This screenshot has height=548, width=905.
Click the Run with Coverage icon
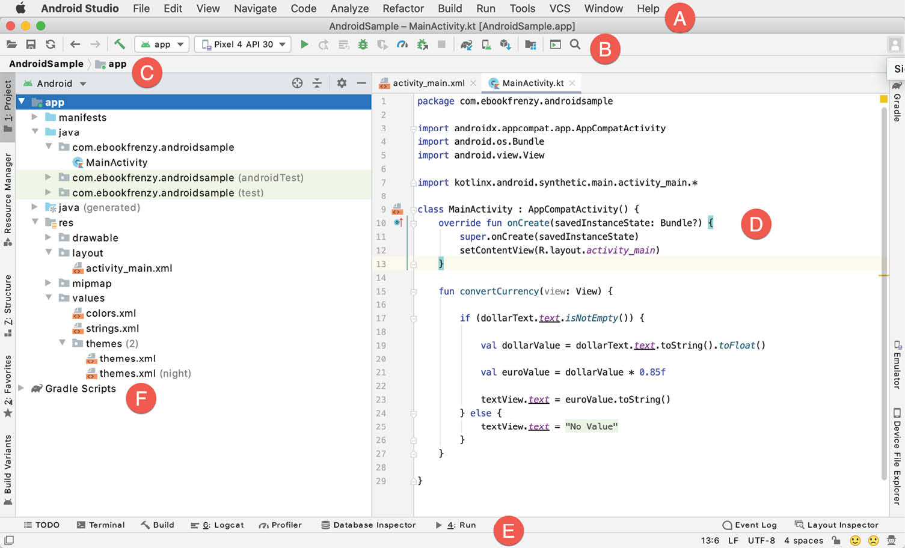click(382, 44)
